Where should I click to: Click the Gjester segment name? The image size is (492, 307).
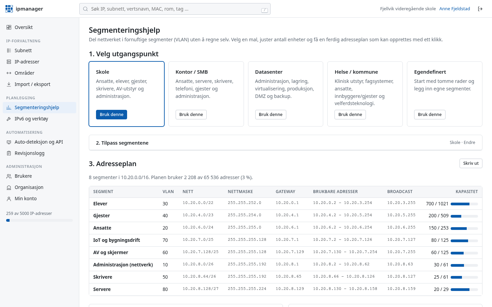(x=101, y=216)
